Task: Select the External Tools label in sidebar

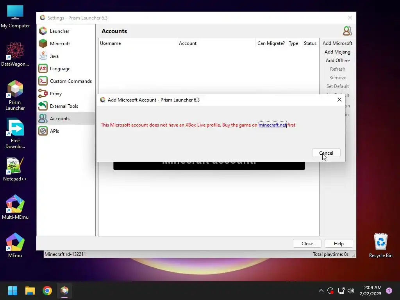Action: (64, 106)
